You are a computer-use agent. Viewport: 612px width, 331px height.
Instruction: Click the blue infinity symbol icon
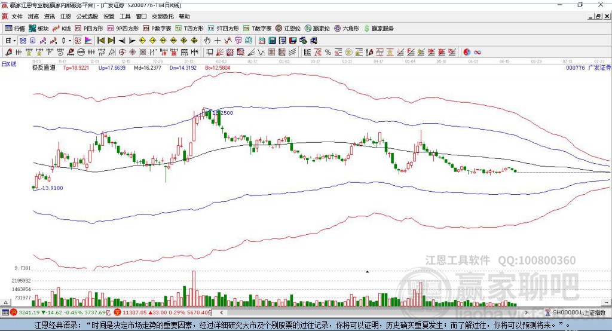pos(478,53)
